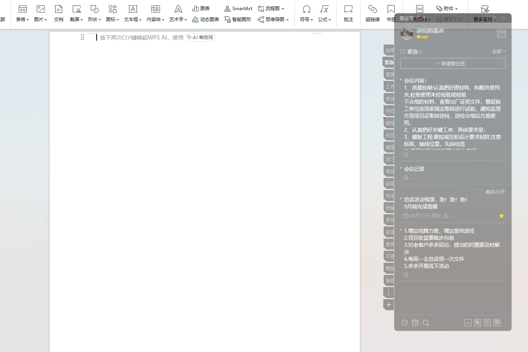
Task: Open the clock reminder icon at panel bottom
Action: coord(405,323)
